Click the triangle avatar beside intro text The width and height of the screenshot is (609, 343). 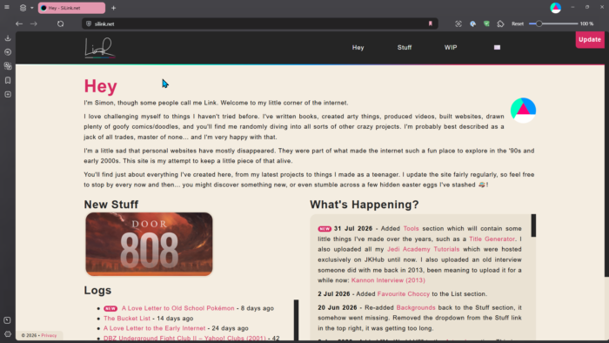(x=523, y=111)
